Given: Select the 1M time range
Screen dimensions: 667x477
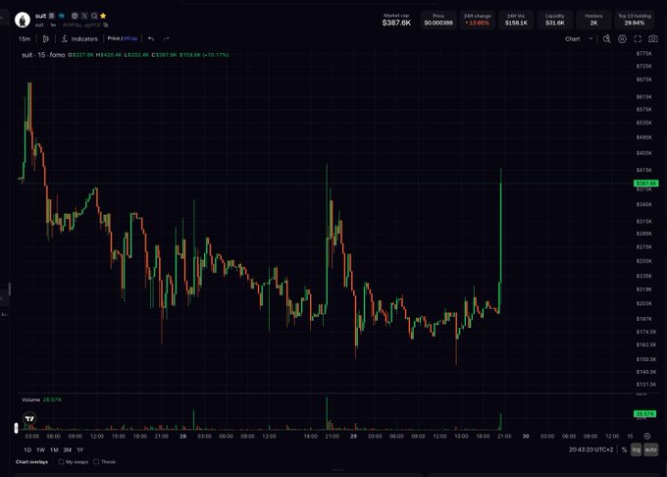Looking at the screenshot, I should [x=54, y=450].
